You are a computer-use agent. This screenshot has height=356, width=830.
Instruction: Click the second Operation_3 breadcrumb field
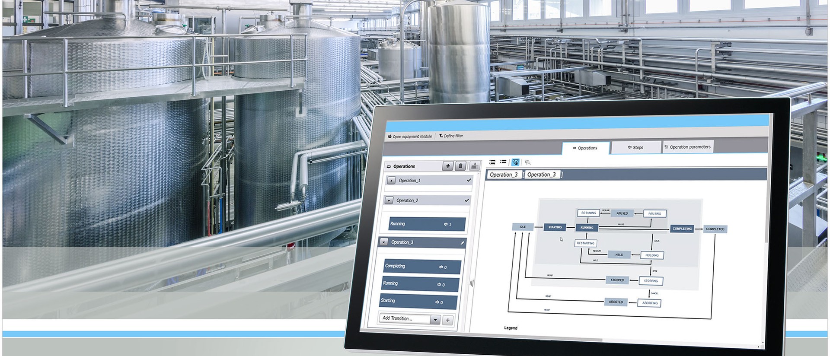542,175
